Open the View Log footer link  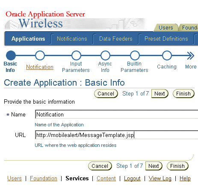160,179
